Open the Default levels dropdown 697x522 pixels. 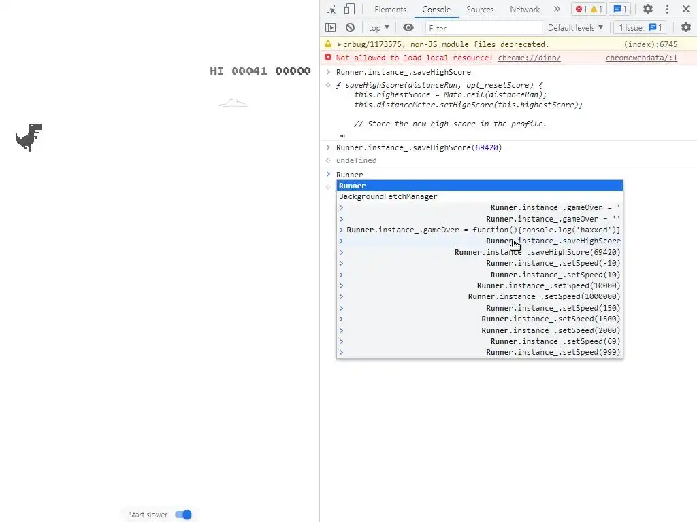pos(575,27)
